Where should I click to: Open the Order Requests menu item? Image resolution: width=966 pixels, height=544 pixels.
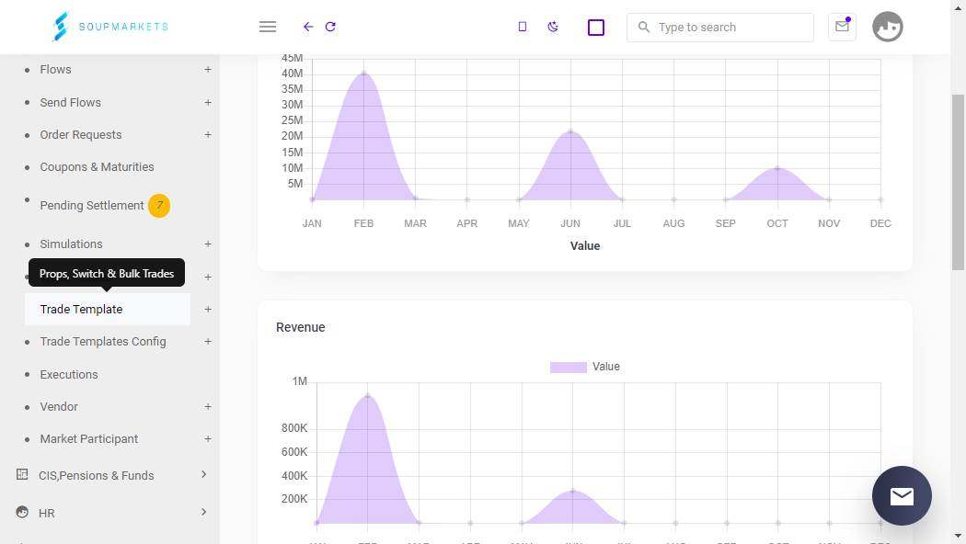(x=81, y=135)
